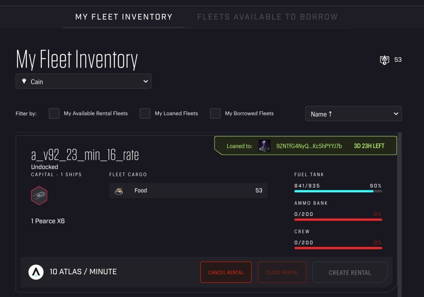This screenshot has height=297, width=424.
Task: Click the Food cargo item icon
Action: point(120,191)
